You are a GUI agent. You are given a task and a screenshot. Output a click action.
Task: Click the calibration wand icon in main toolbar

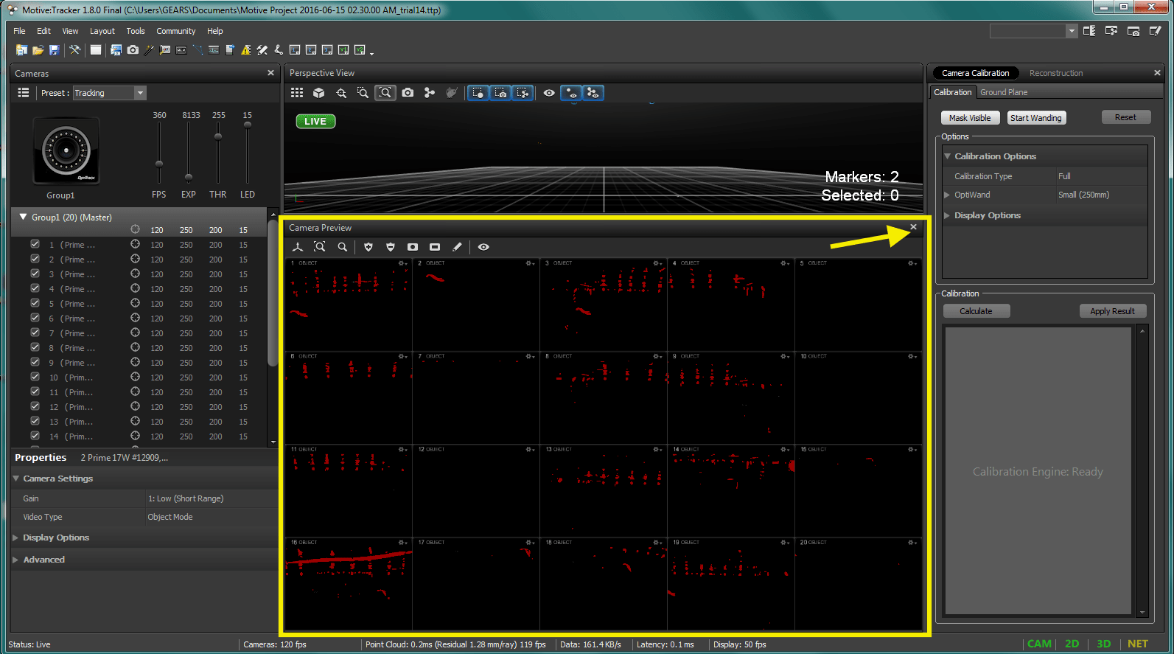[149, 50]
